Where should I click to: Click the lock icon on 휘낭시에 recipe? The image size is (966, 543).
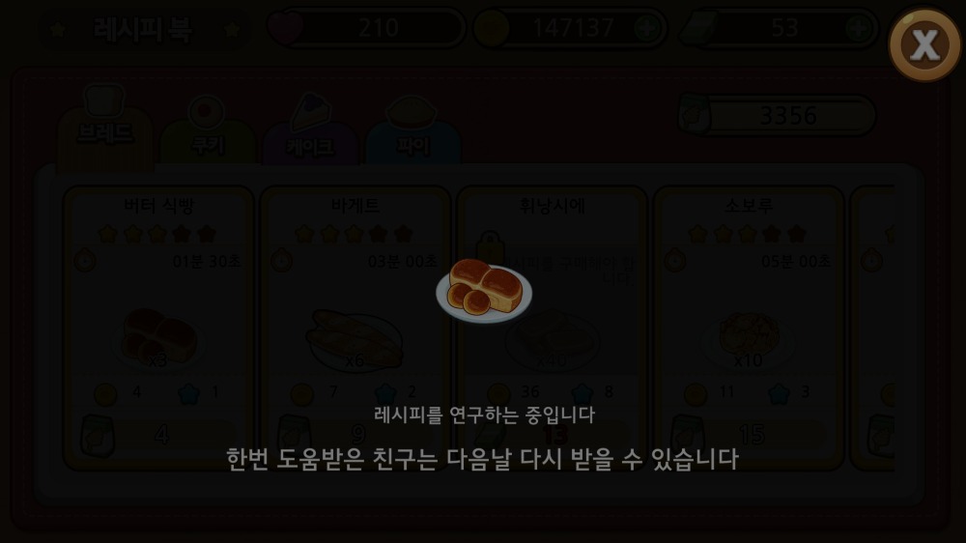[490, 247]
